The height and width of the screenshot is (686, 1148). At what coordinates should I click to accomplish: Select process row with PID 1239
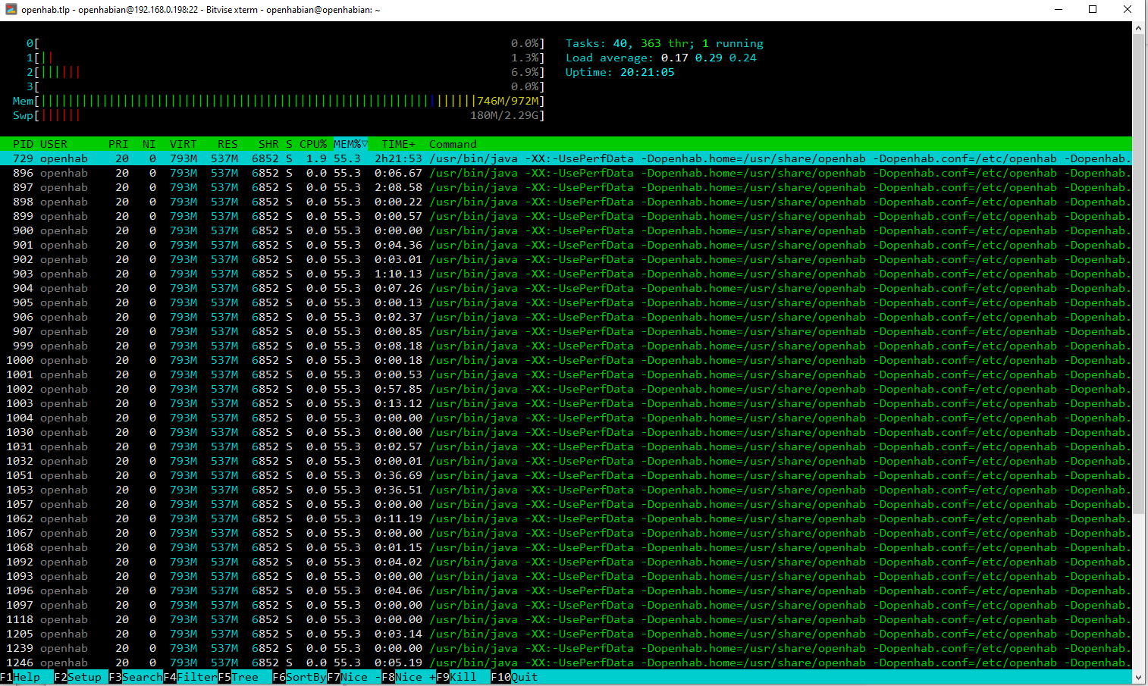(x=566, y=648)
